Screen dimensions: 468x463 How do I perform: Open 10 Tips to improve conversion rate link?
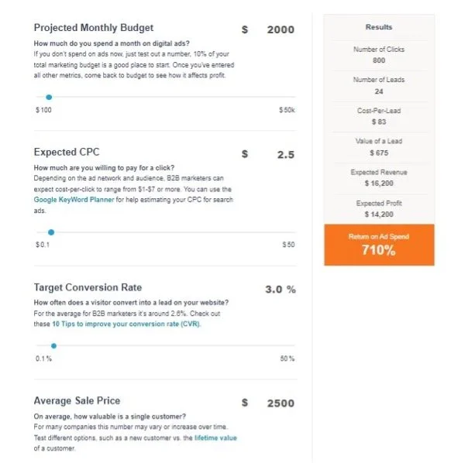pos(126,324)
